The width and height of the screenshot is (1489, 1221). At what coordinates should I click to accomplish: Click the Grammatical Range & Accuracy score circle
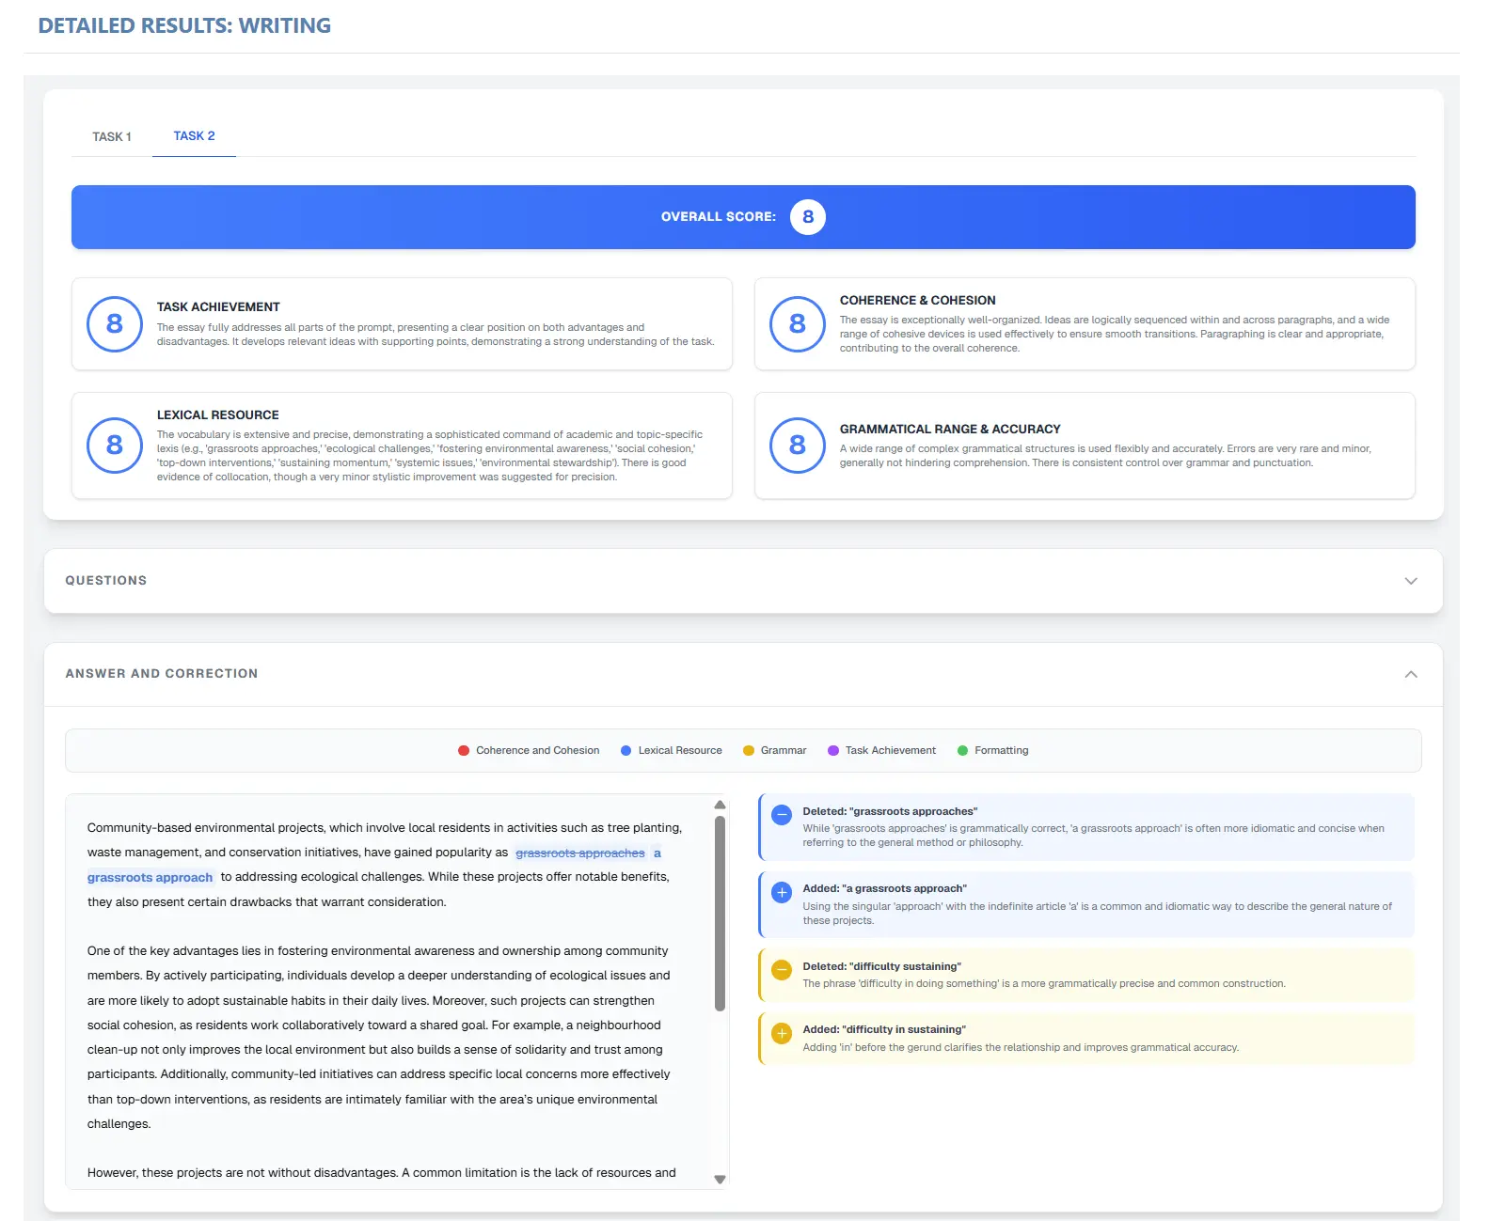[797, 445]
